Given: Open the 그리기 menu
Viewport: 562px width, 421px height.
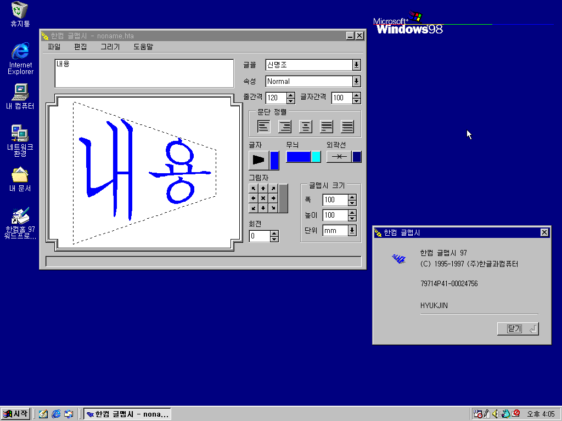Looking at the screenshot, I should [110, 47].
